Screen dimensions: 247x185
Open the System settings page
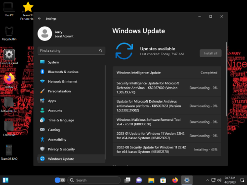pyautogui.click(x=71, y=62)
